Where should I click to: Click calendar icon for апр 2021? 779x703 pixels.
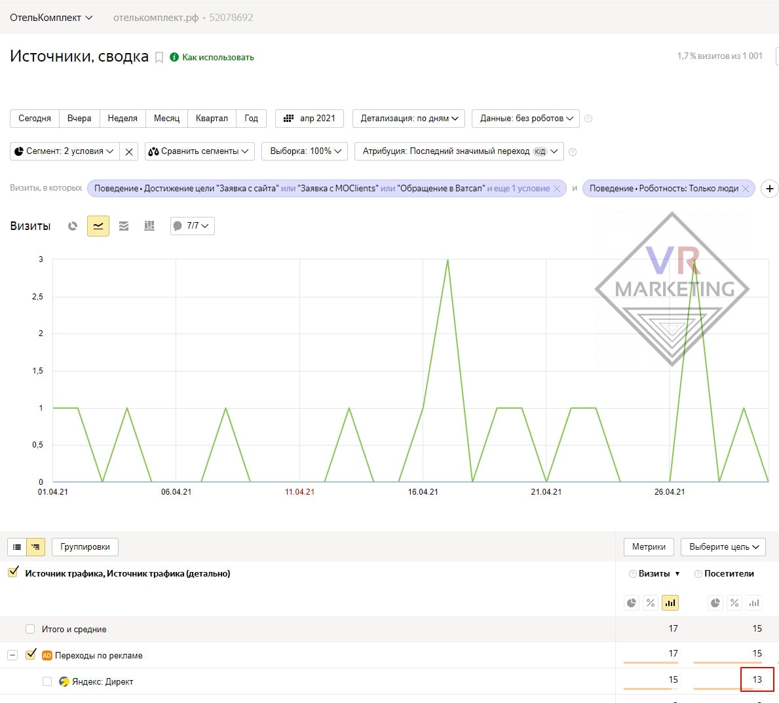(x=288, y=119)
